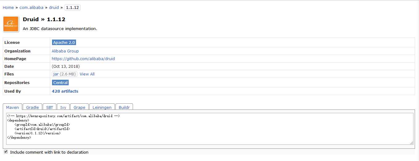The image size is (419, 161).
Task: Go to com.alibaba breadcrumb link
Action: pos(31,7)
